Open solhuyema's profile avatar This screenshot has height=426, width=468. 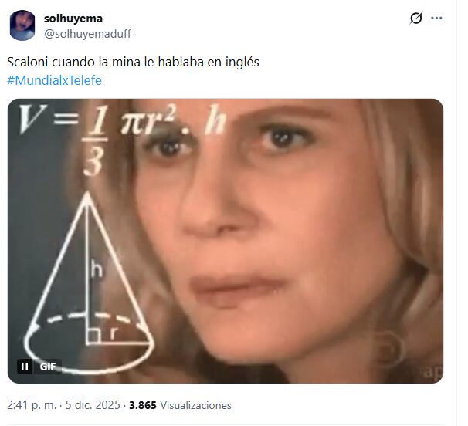[x=22, y=25]
